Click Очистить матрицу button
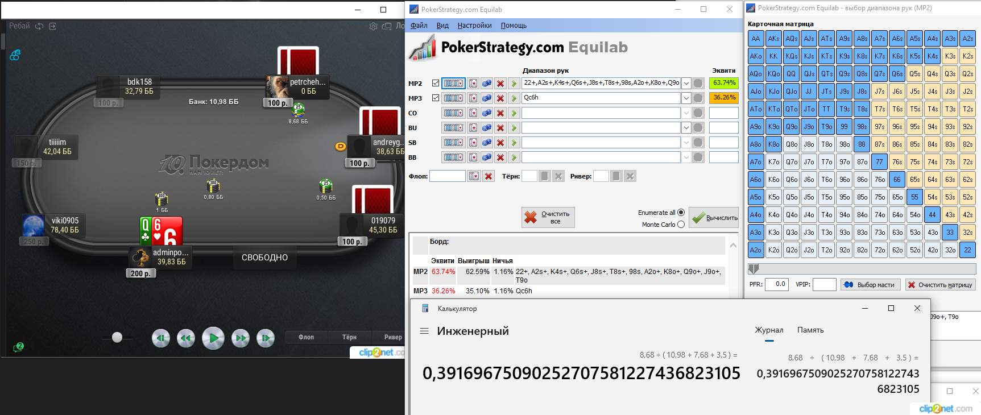This screenshot has height=415, width=981. coord(940,285)
